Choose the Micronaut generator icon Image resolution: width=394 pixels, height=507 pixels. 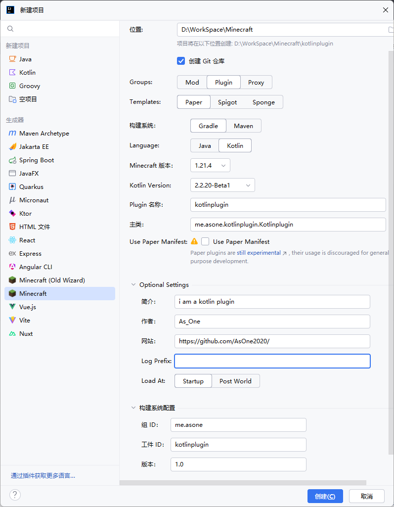click(x=12, y=200)
